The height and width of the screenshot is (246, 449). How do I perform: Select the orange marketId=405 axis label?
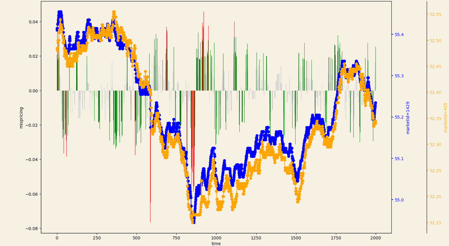444,118
